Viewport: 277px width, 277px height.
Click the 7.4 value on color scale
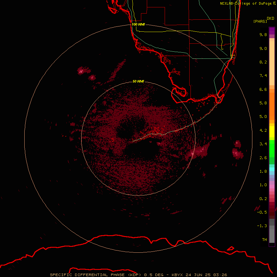click(x=263, y=76)
